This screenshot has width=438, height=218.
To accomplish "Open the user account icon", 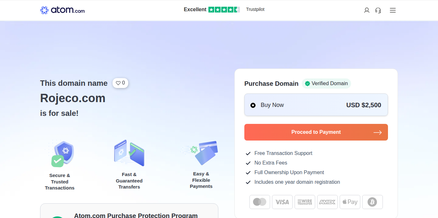I will 367,10.
